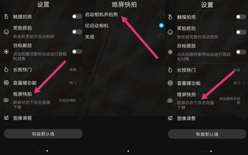Click the touch-capture hand icon in left panel
Screen dimensions: 248x155
[x=6, y=16]
